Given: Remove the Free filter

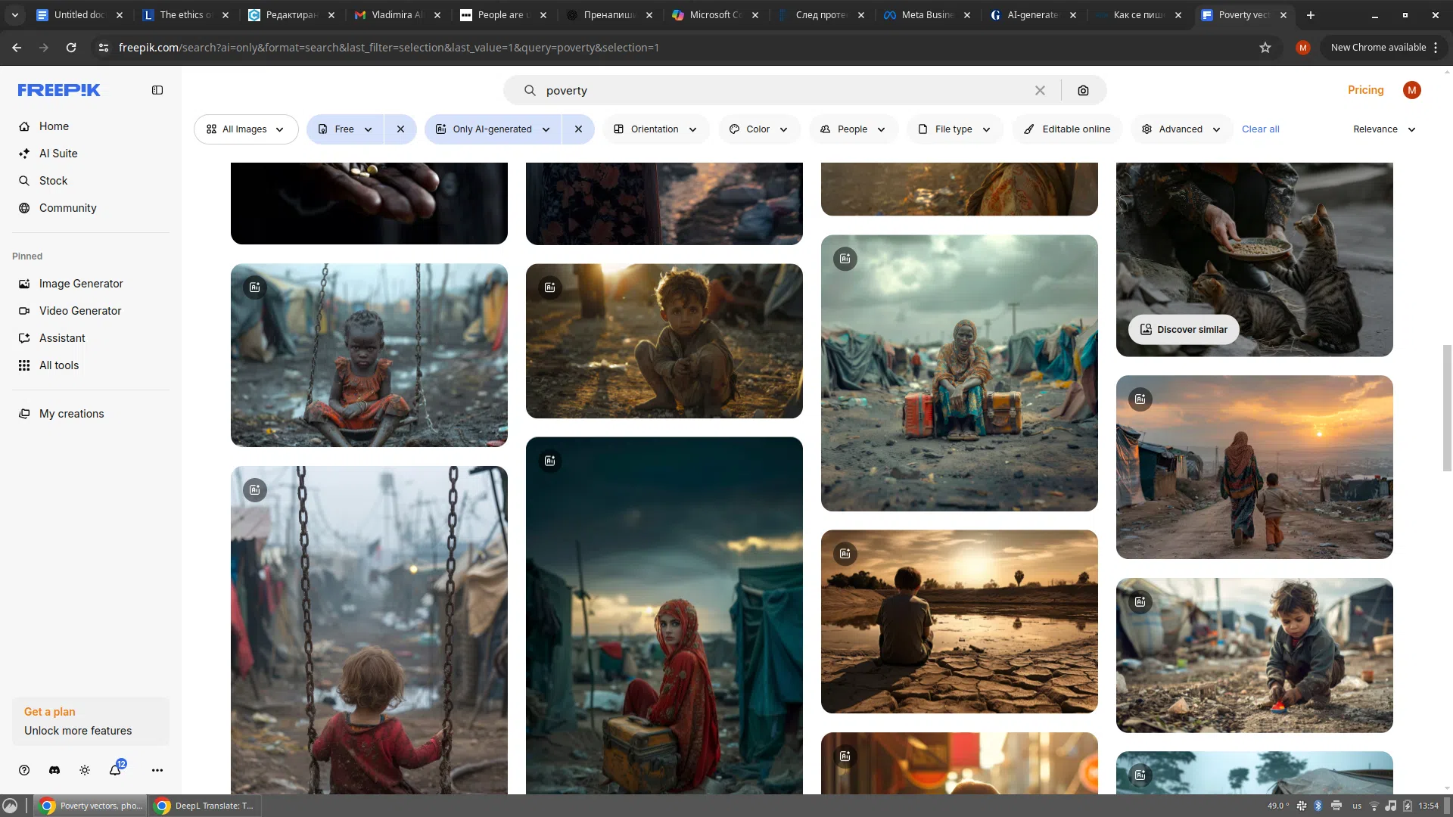Looking at the screenshot, I should pos(401,129).
